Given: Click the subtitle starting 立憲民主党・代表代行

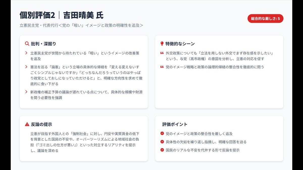Looking at the screenshot, I should pos(81,25).
